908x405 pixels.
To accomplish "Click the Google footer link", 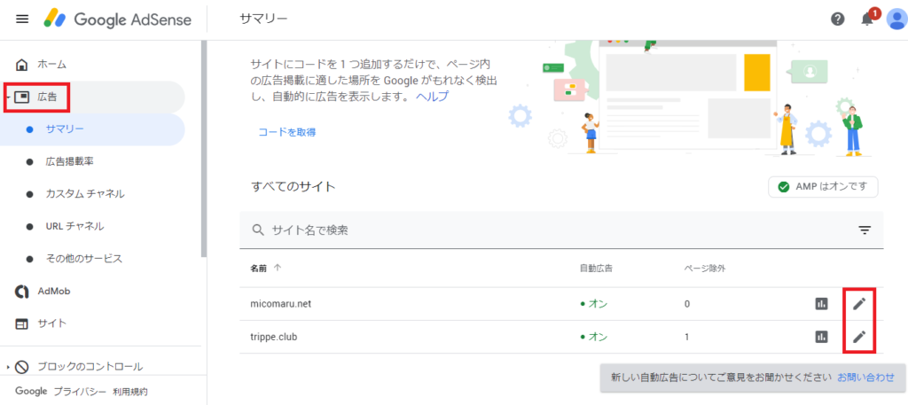I will [x=31, y=392].
